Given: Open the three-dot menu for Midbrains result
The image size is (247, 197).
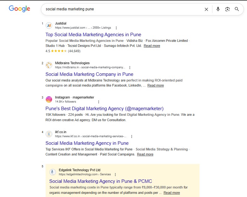Looking at the screenshot, I should click(130, 68).
